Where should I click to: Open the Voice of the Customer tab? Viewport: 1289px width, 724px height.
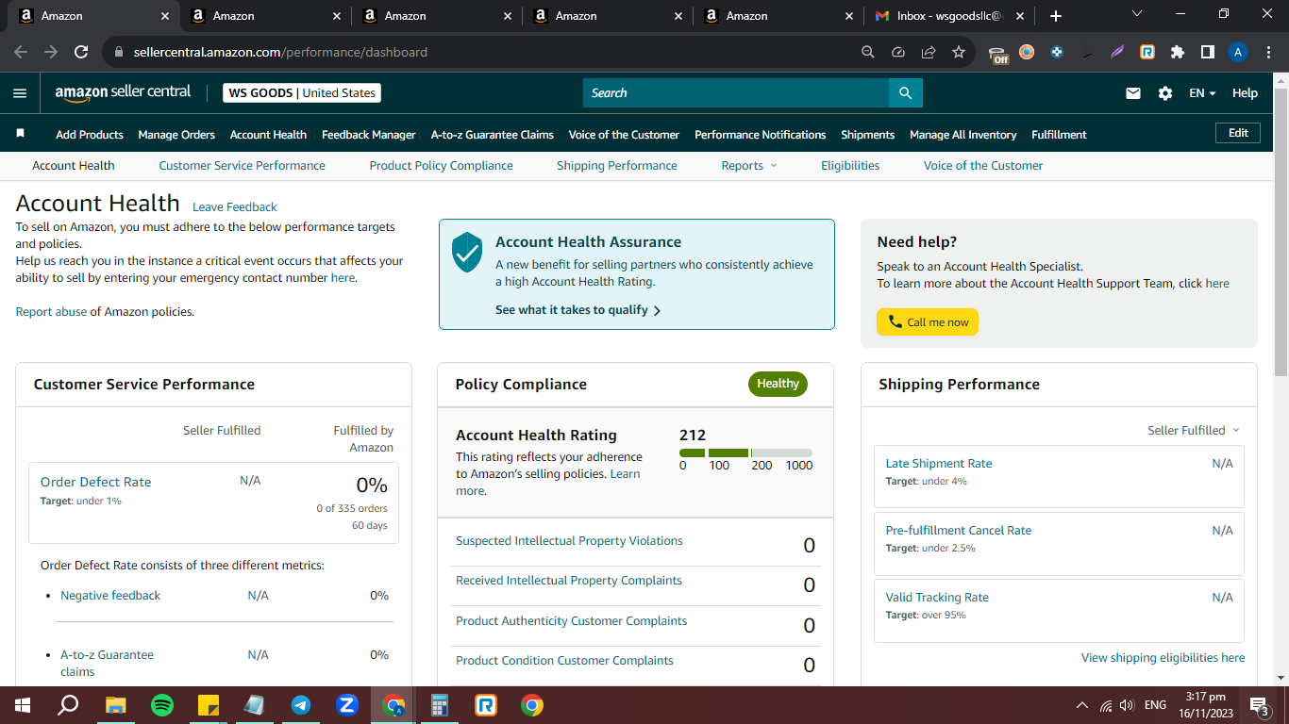[x=983, y=166]
